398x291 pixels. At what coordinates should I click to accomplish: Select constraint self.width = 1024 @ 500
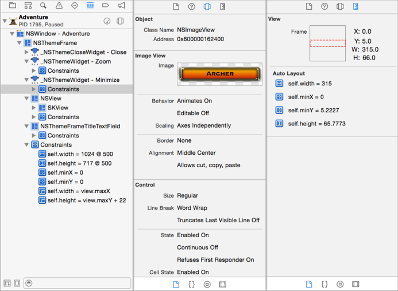coord(67,154)
